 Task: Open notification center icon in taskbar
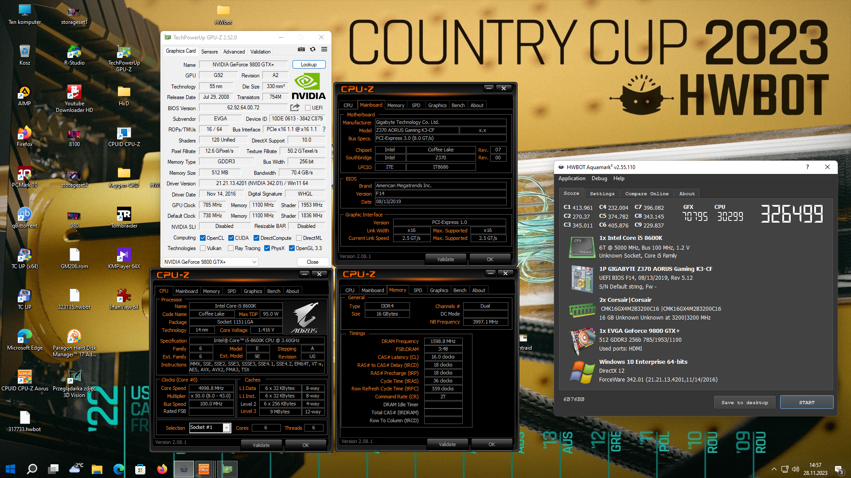point(839,470)
